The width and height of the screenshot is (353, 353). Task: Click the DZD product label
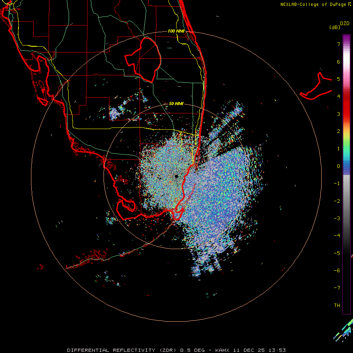pyautogui.click(x=345, y=24)
